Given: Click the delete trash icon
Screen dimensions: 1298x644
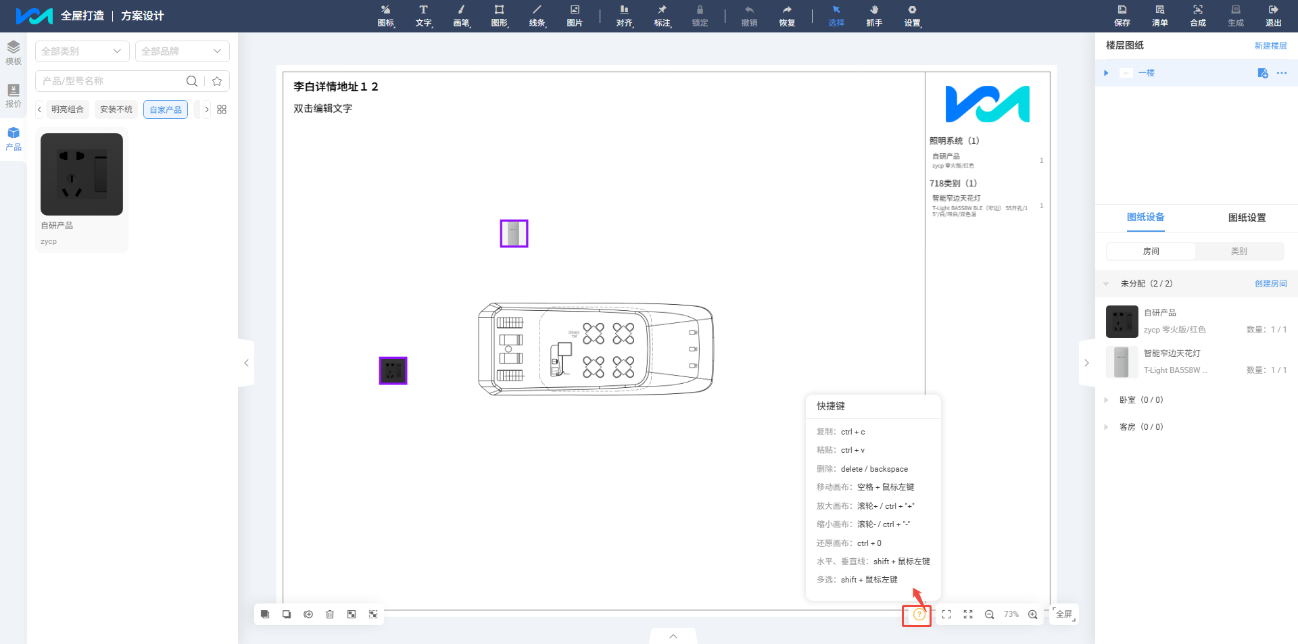Looking at the screenshot, I should (330, 614).
